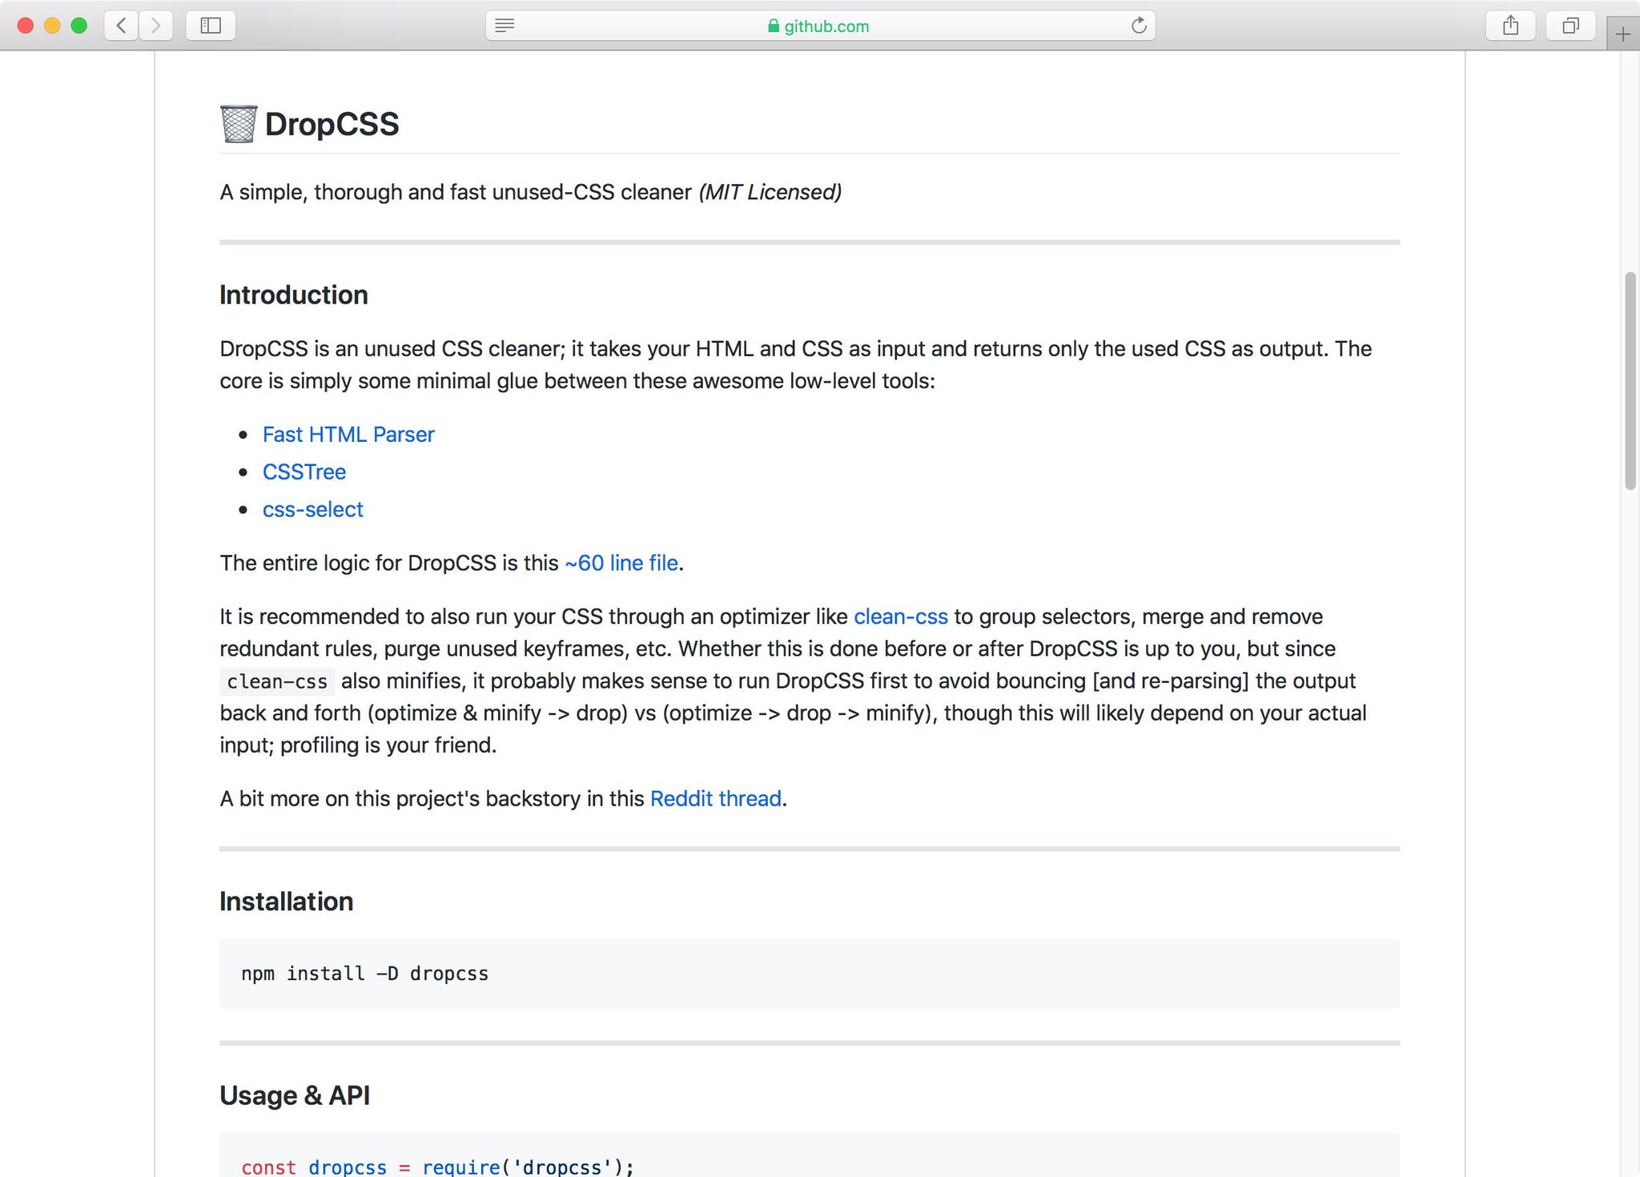This screenshot has height=1177, width=1640.
Task: Show all tabs overview icon
Action: pyautogui.click(x=1571, y=26)
